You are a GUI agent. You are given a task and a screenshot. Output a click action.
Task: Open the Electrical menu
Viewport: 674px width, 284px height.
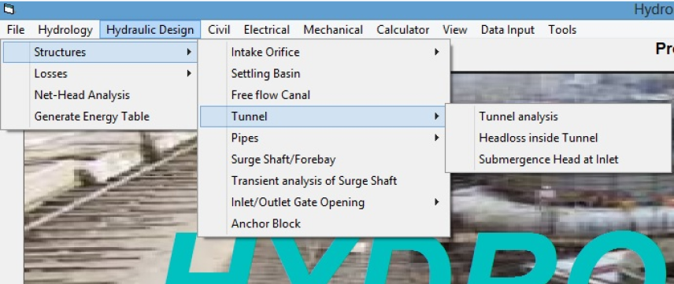coord(266,30)
